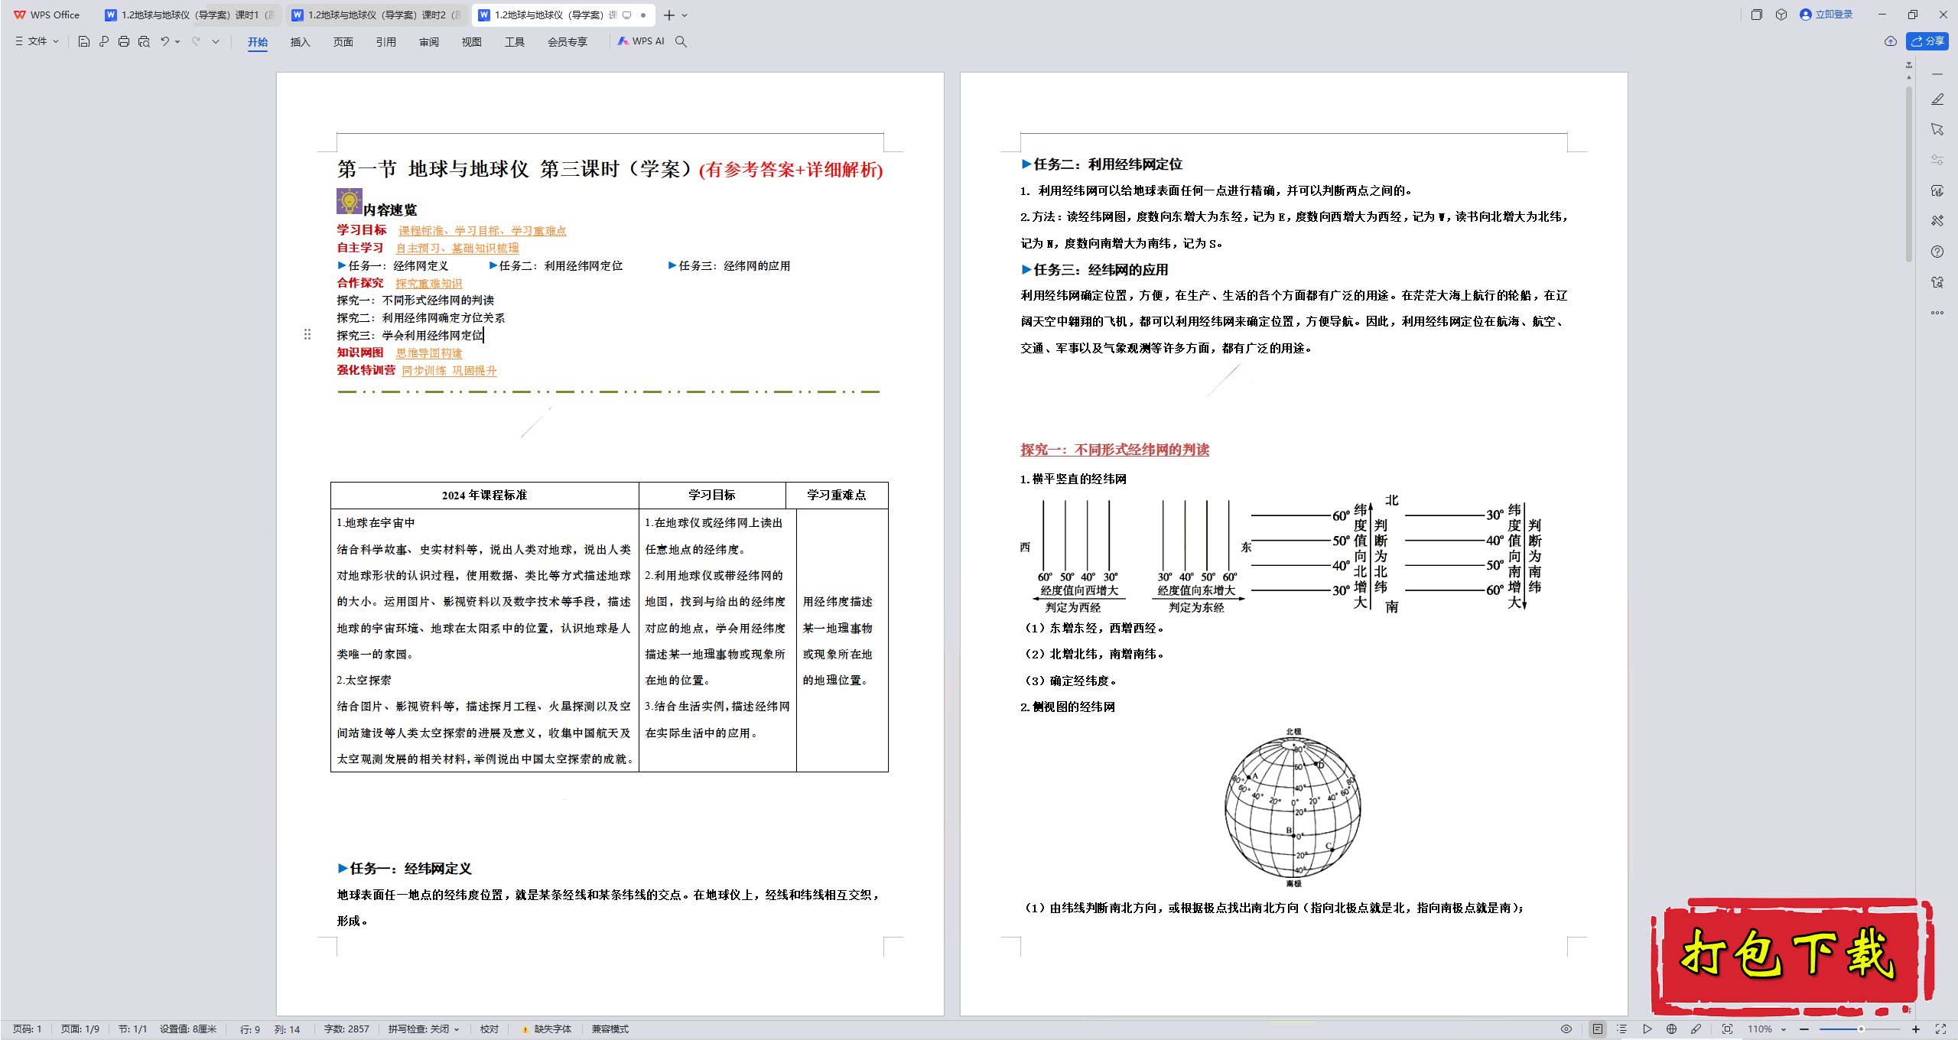Viewport: 1958px width, 1040px height.
Task: Open Print Preview from the quick toolbar
Action: [x=144, y=41]
